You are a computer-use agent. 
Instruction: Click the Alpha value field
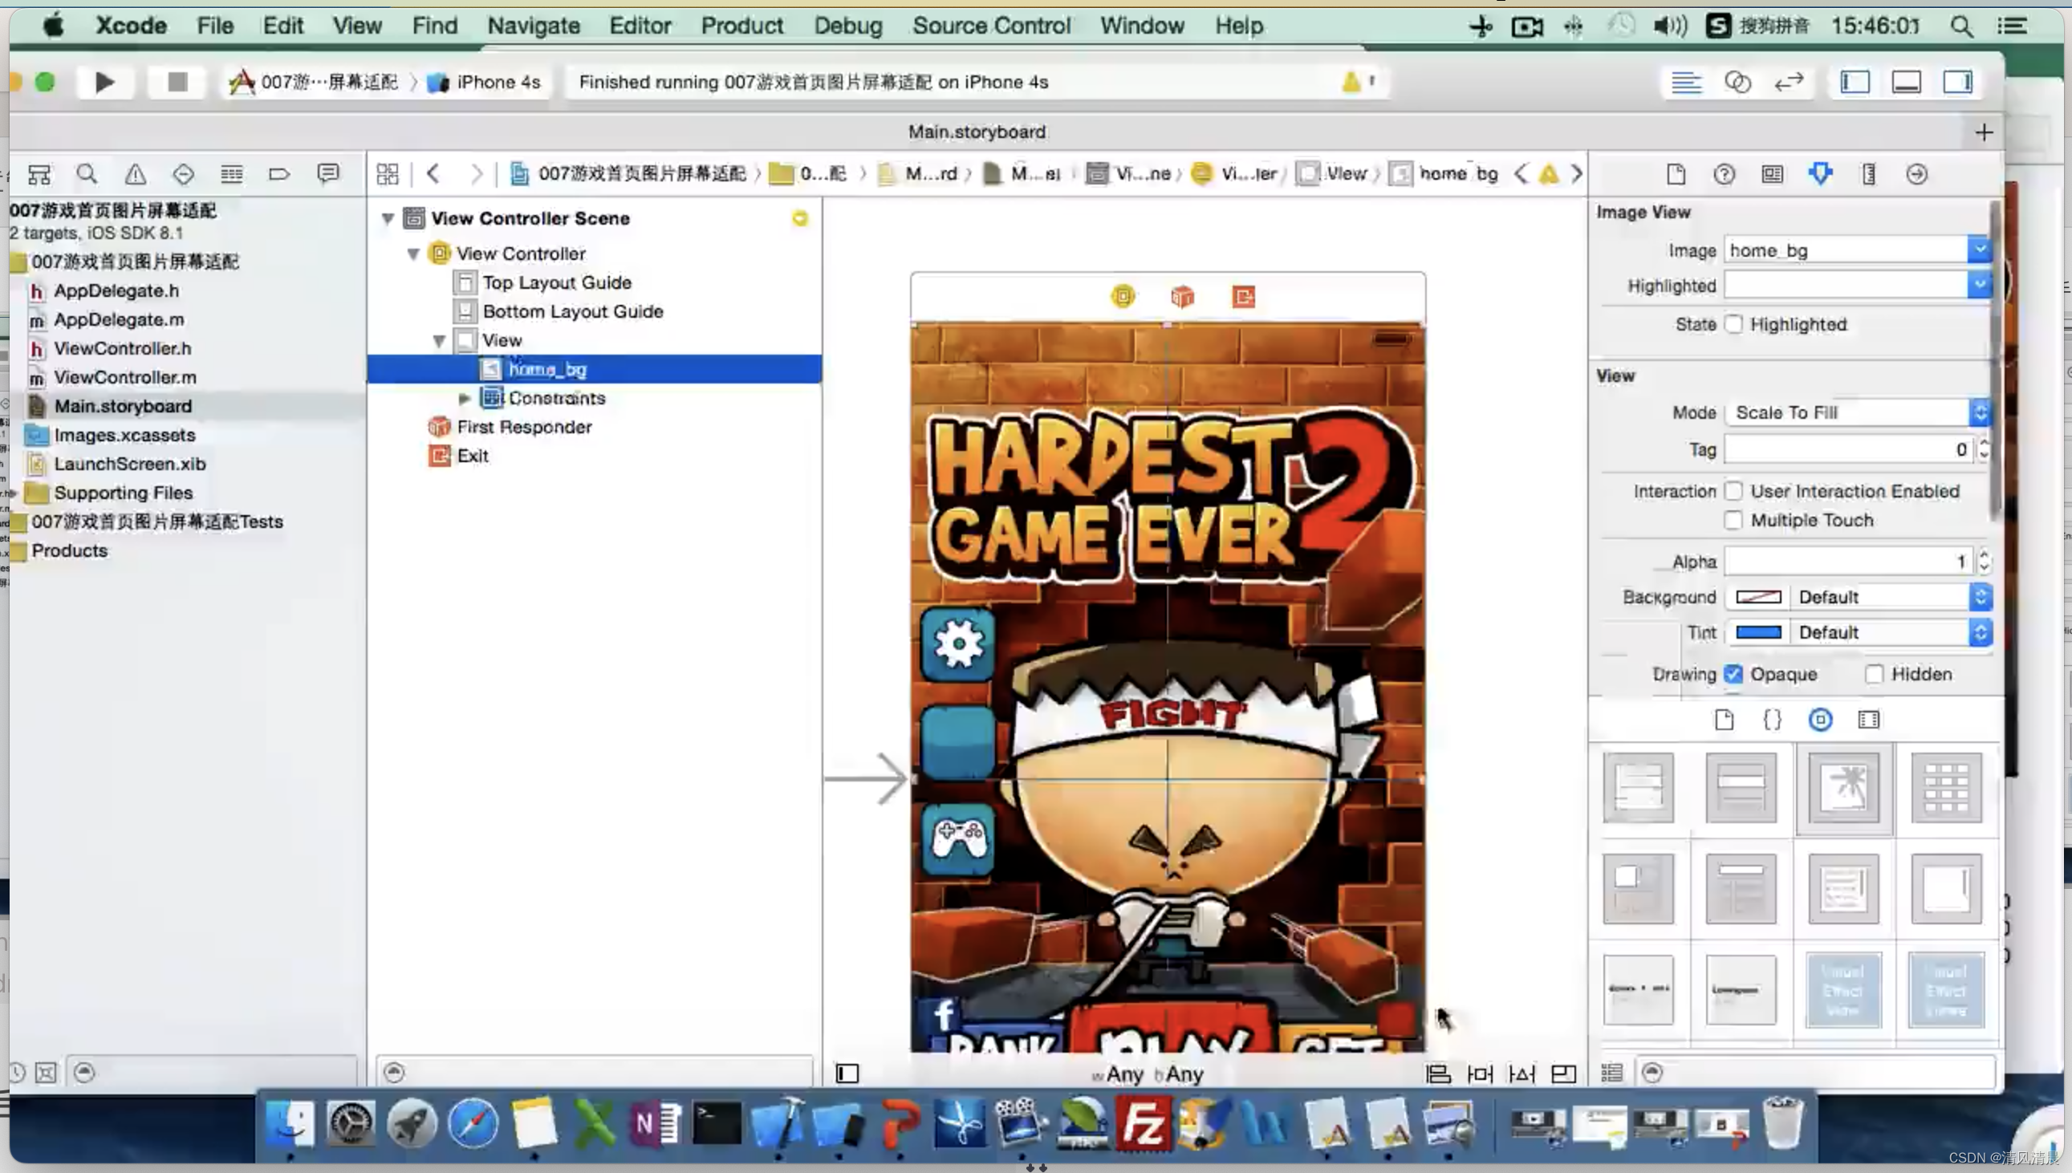[1848, 562]
